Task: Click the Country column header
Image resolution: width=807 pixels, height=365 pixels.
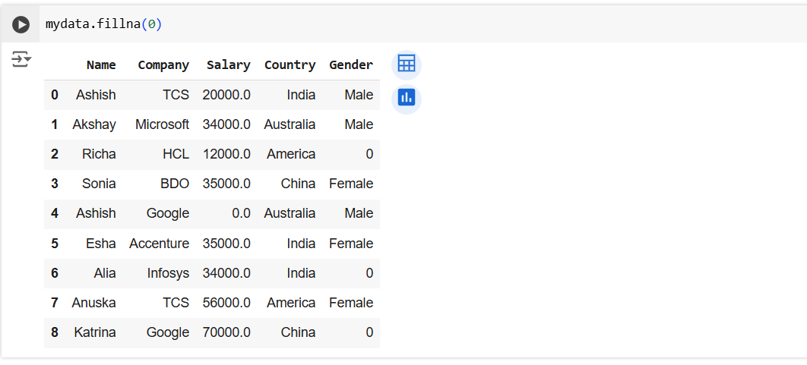Action: click(x=290, y=65)
